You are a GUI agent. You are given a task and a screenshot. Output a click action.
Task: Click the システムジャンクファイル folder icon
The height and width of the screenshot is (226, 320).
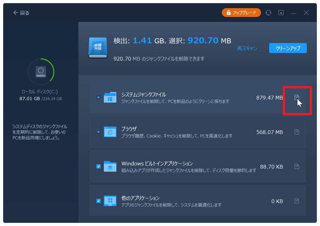click(x=110, y=97)
